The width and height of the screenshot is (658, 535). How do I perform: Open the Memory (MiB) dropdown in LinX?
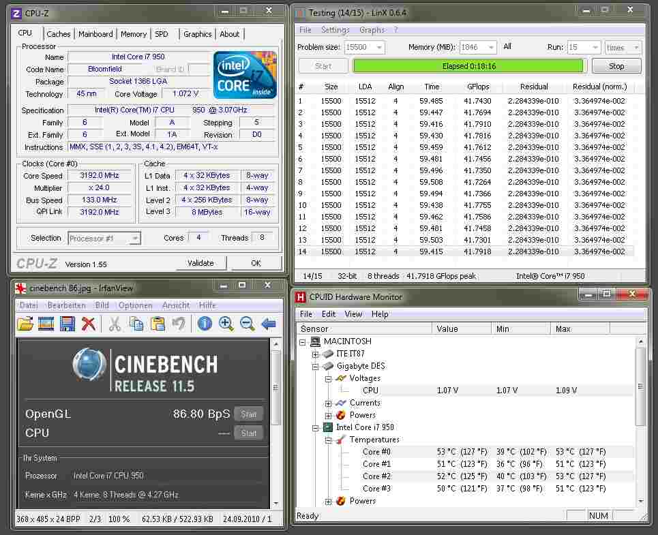point(491,48)
